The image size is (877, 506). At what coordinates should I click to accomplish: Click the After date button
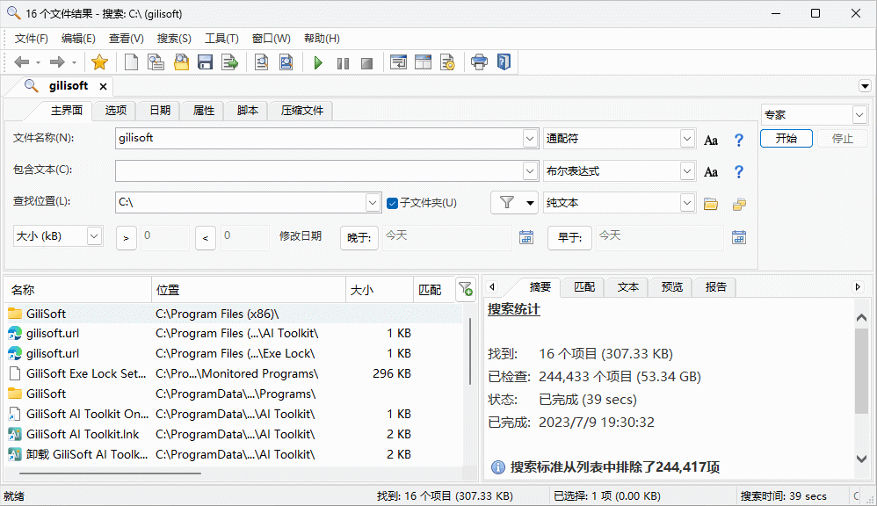[359, 238]
